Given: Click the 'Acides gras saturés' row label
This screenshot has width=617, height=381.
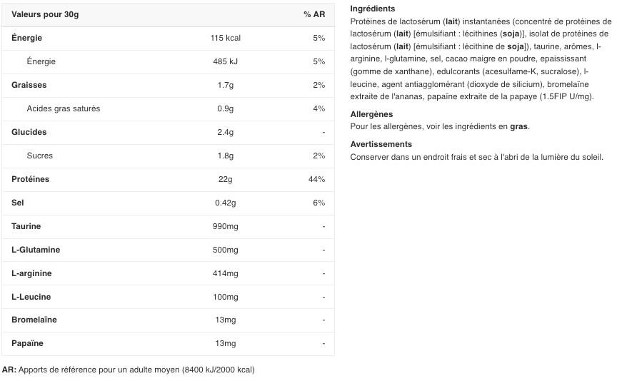Looking at the screenshot, I should coord(64,108).
